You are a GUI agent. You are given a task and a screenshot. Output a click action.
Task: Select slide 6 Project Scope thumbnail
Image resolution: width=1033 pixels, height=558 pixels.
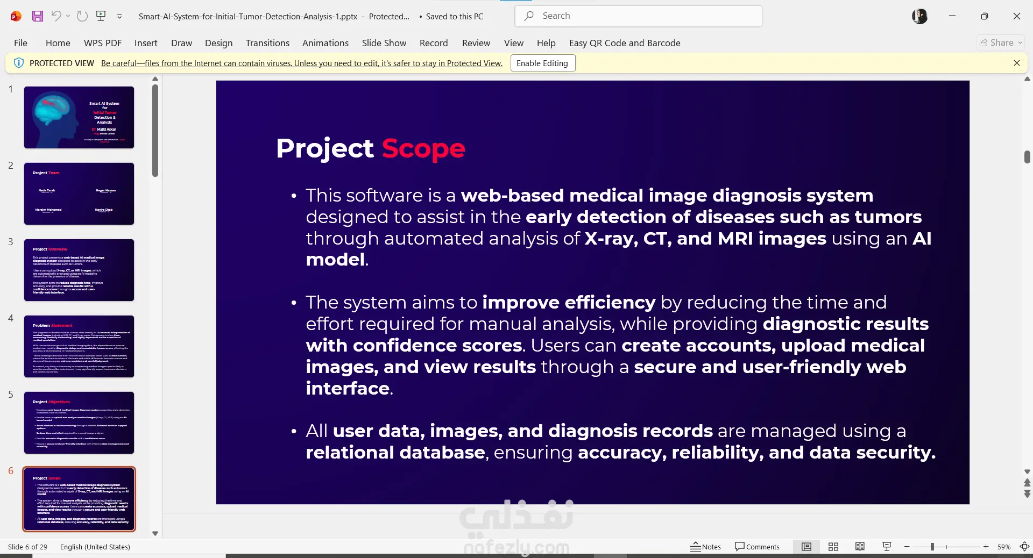click(79, 499)
